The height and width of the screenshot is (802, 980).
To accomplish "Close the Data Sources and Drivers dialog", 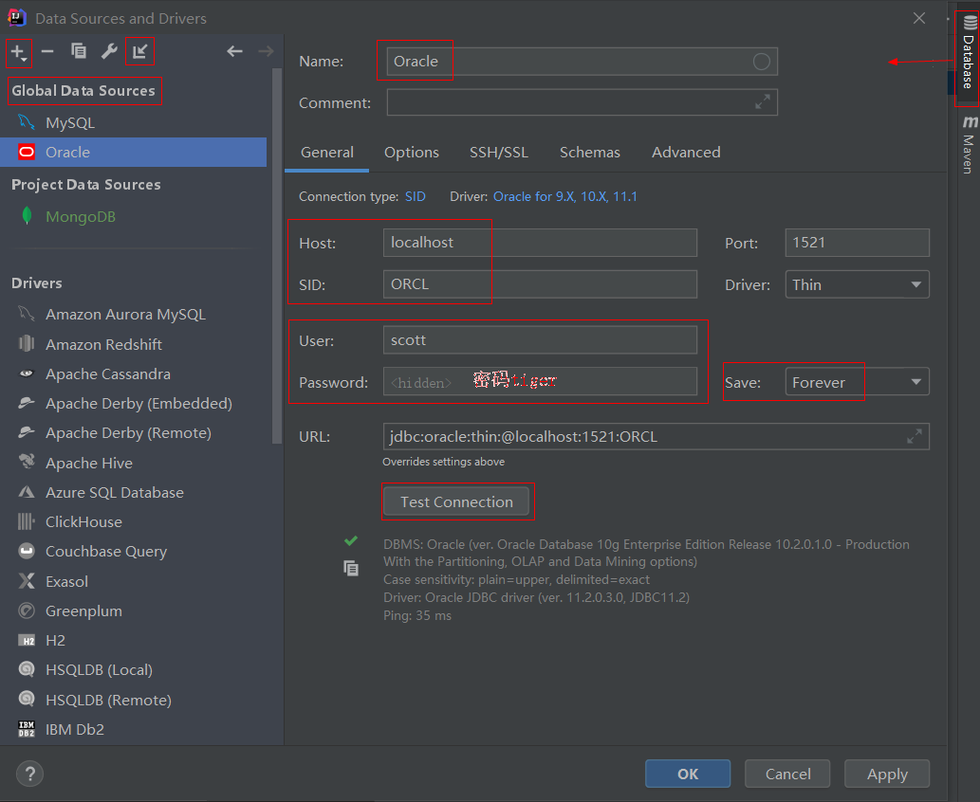I will click(918, 18).
